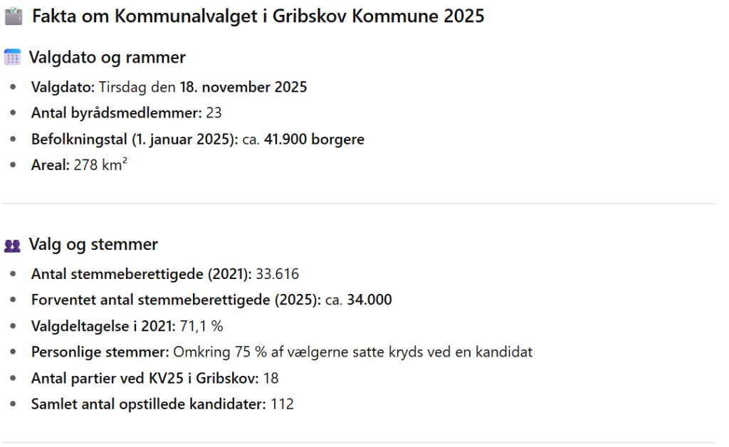Viewport: 729px width, 447px height.
Task: Click the bold date 18. november 2025
Action: click(244, 88)
